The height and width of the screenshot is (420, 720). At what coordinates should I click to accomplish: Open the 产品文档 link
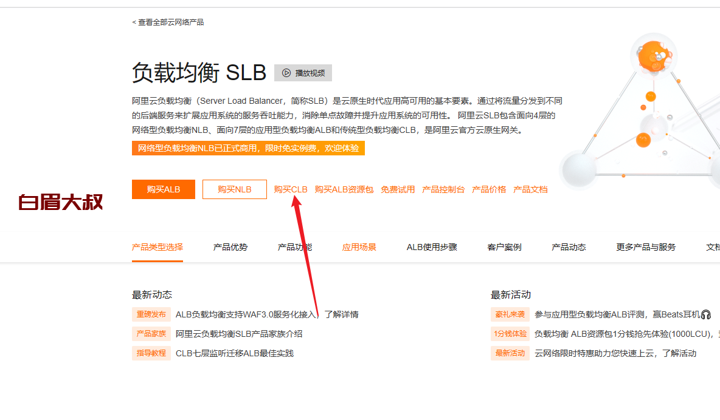530,189
